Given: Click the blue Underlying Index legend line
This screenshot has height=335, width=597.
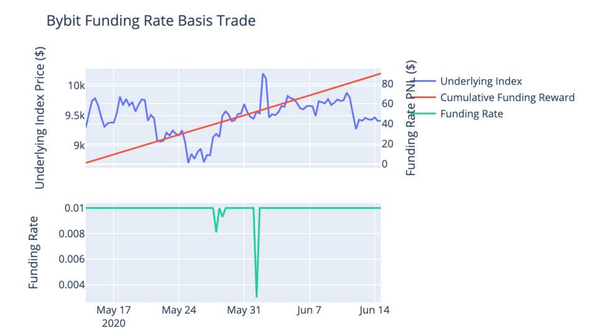Looking at the screenshot, I should click(x=423, y=81).
